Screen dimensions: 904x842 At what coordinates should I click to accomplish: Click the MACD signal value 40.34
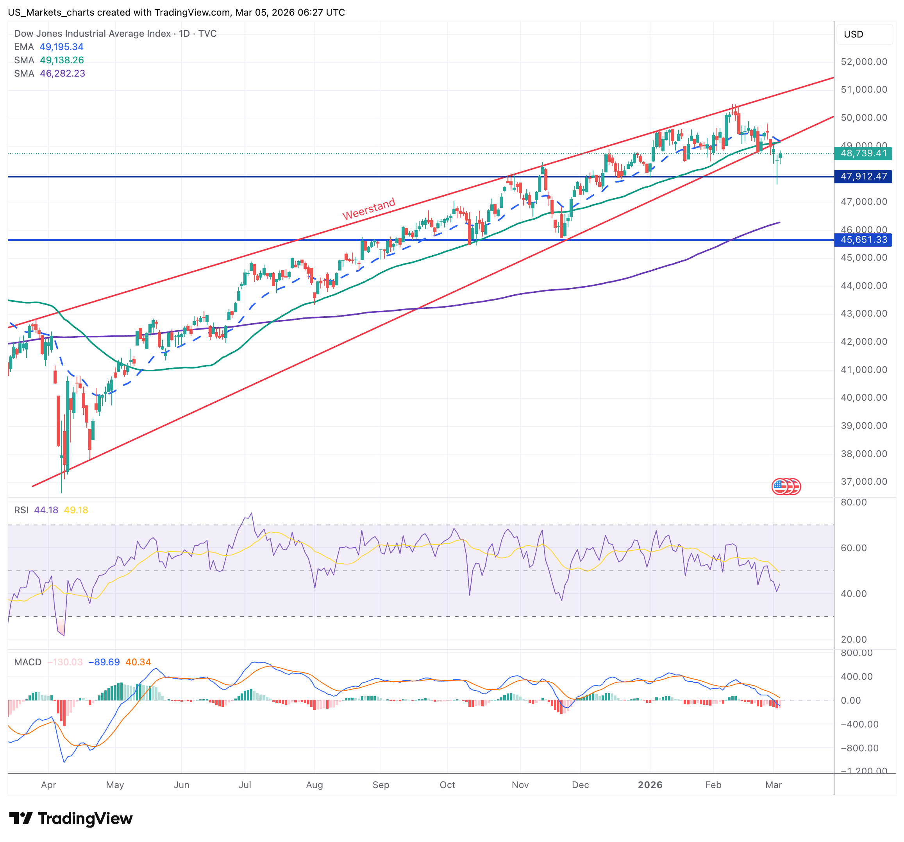click(x=138, y=662)
